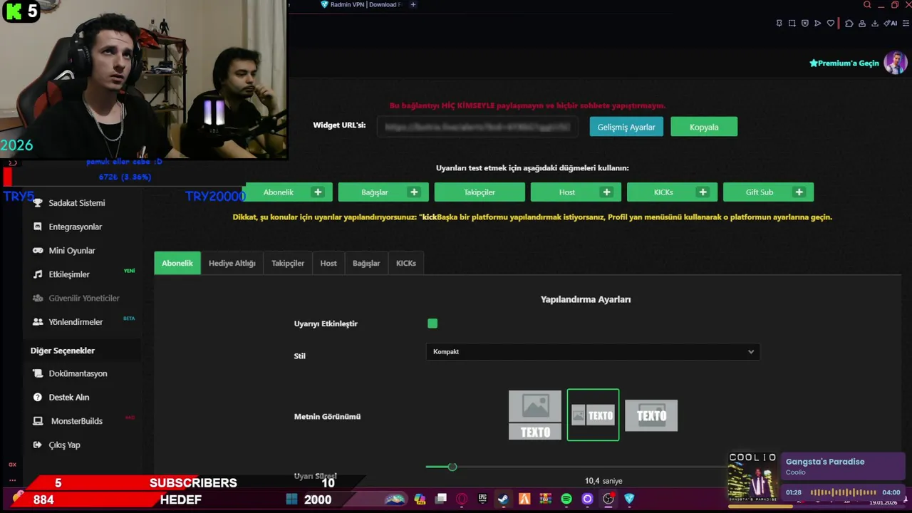Expand the Host test button plus
Viewport: 912px width, 513px height.
(x=606, y=192)
